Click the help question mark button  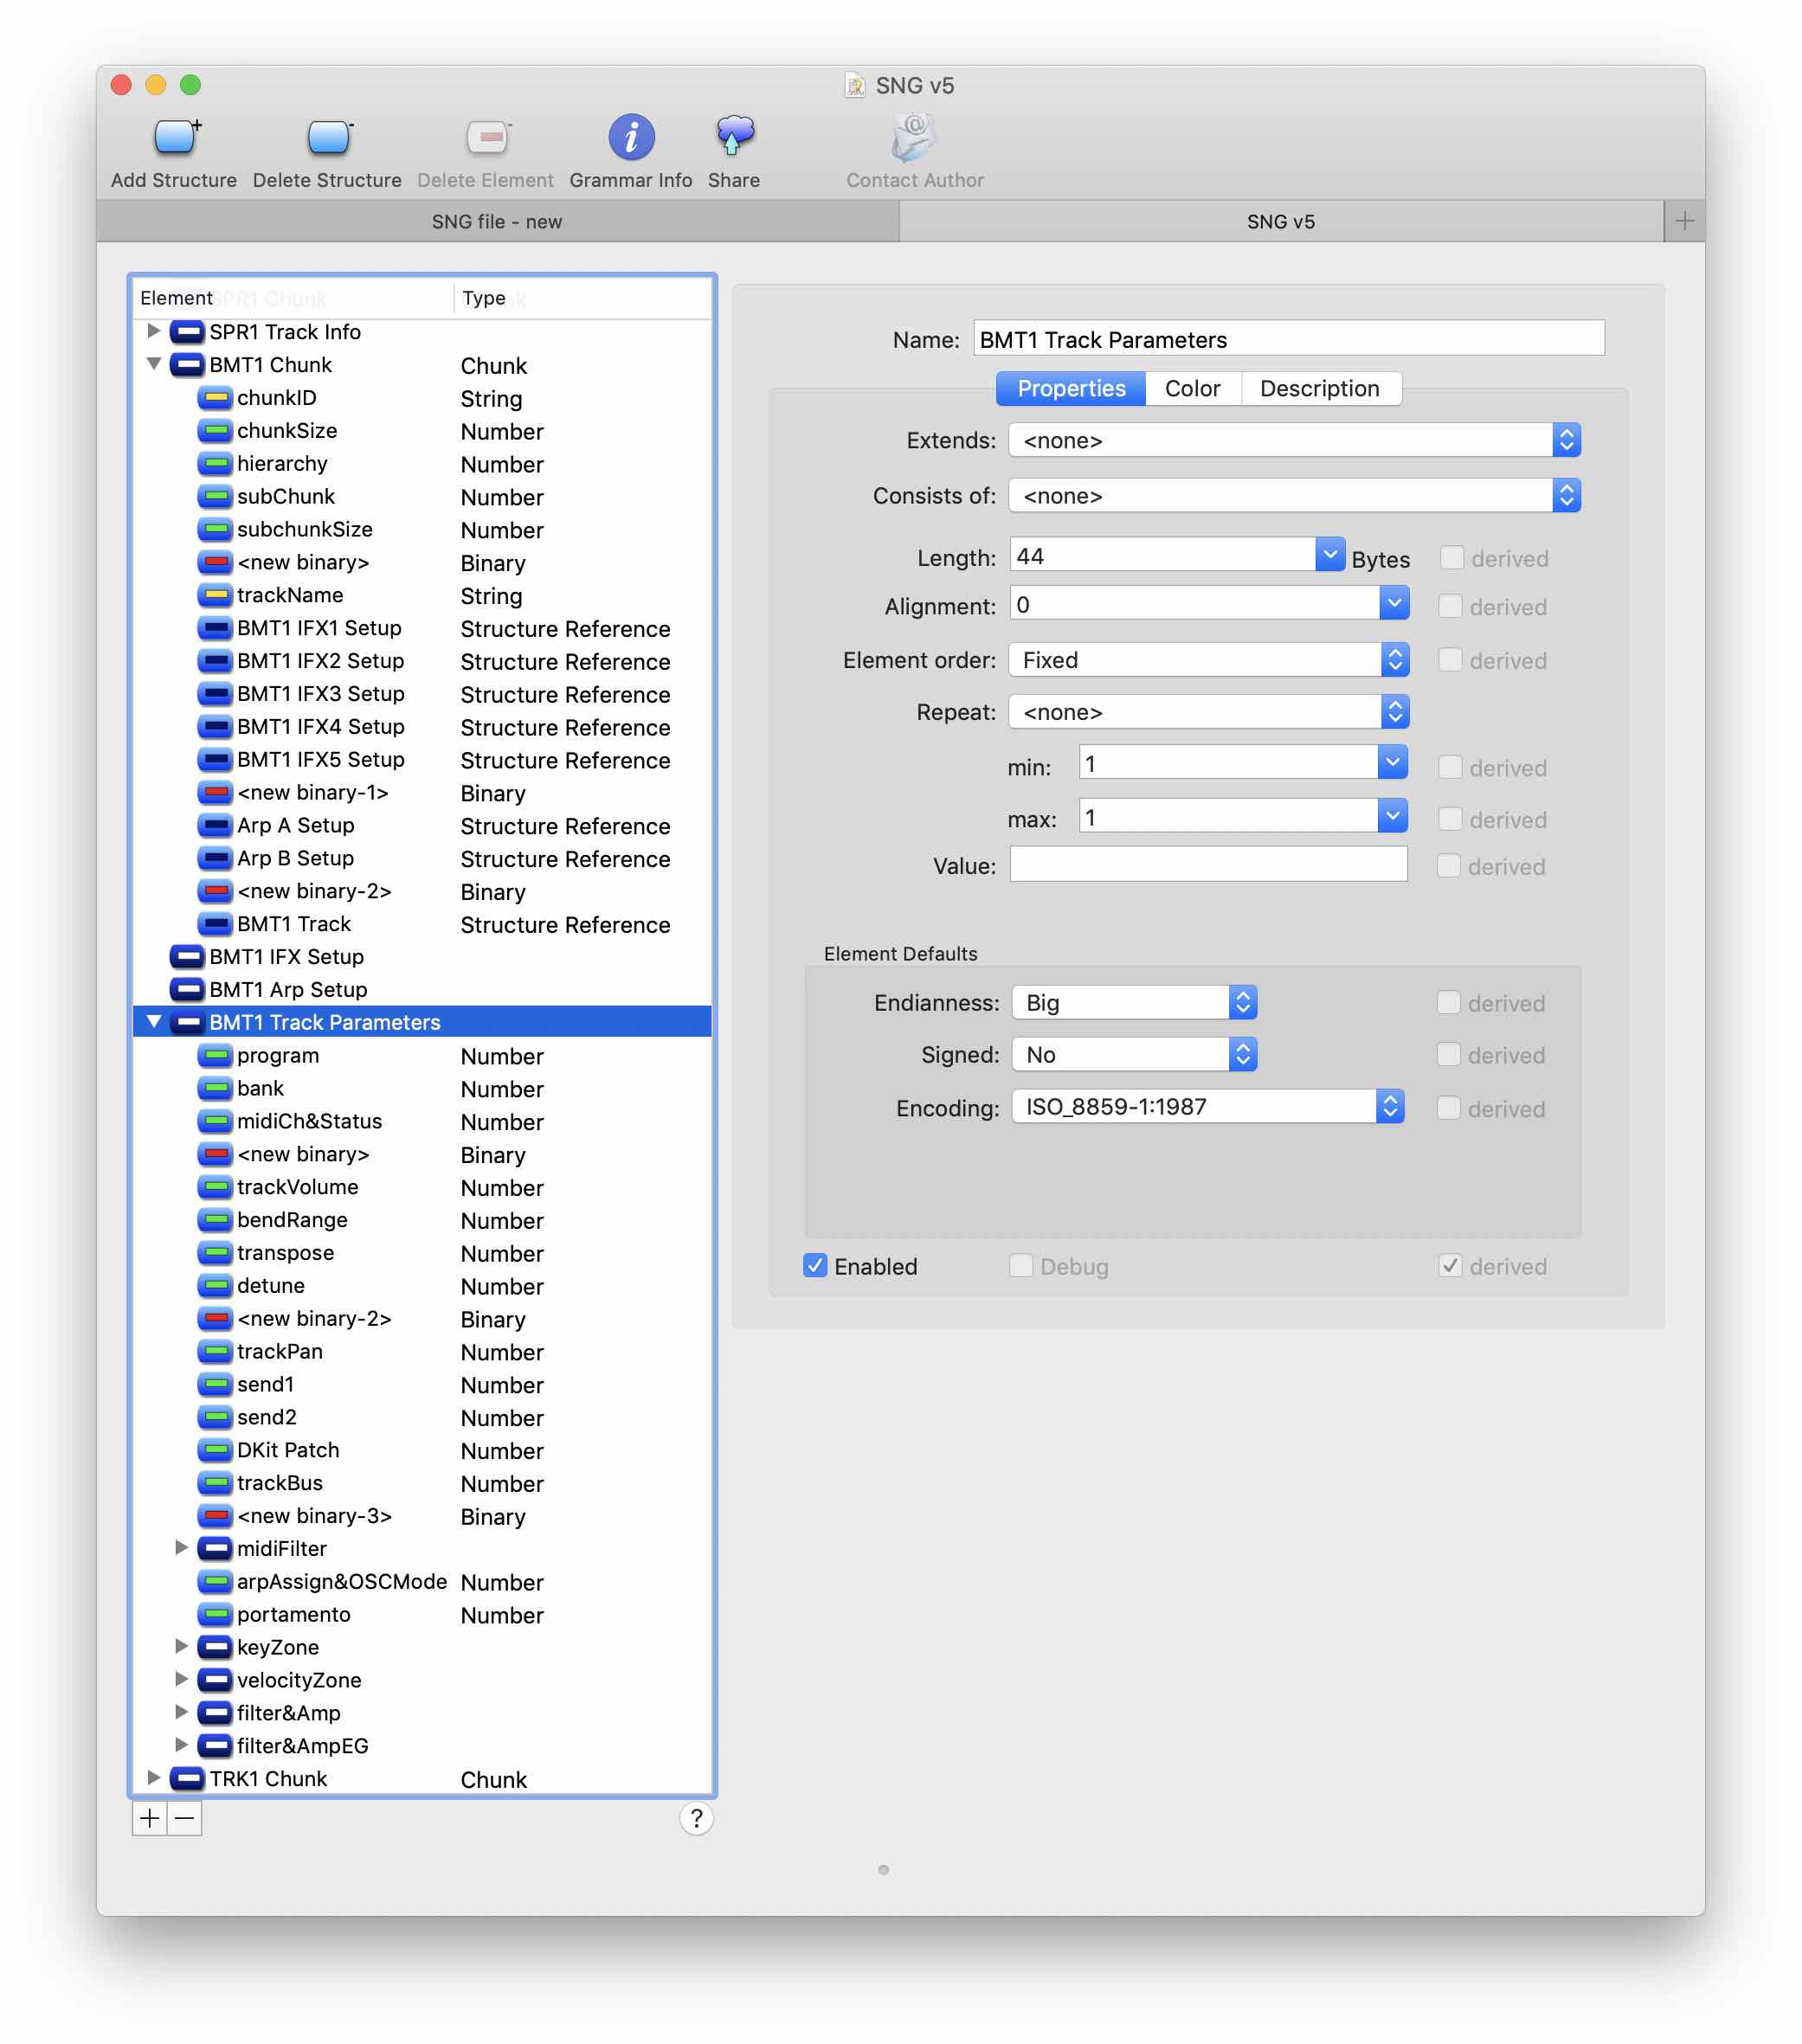[x=696, y=1818]
